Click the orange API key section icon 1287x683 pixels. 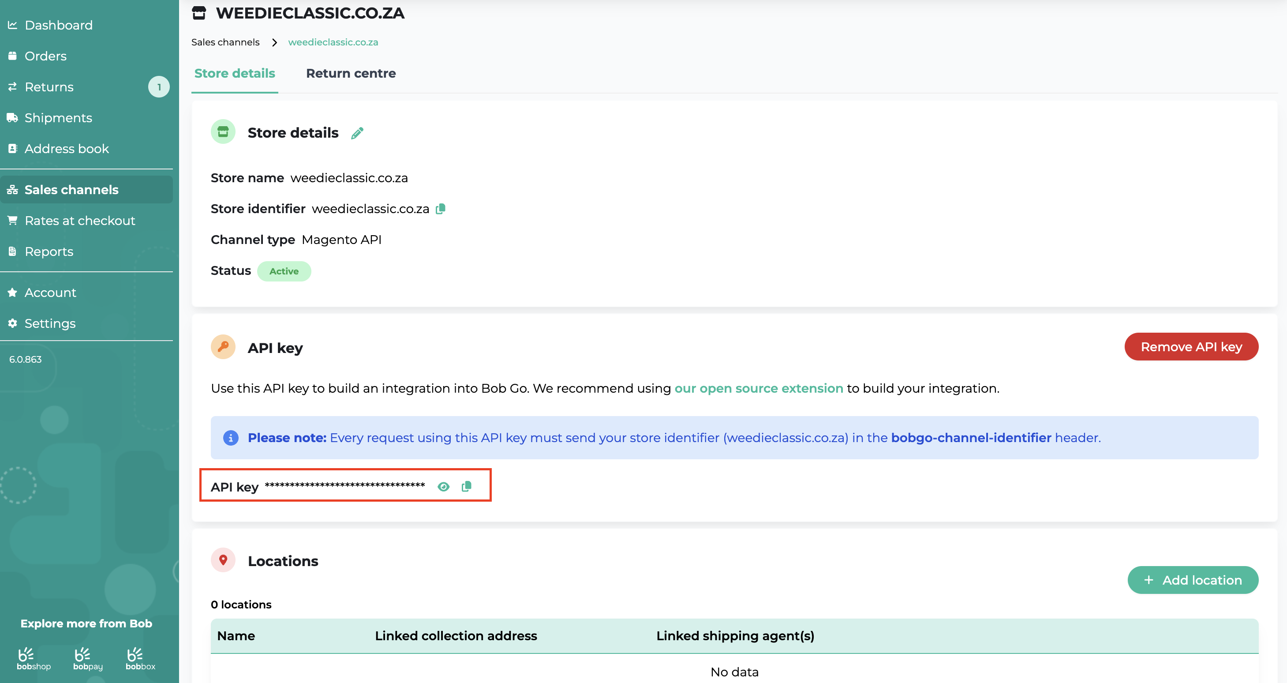223,347
